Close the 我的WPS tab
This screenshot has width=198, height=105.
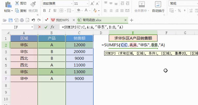[x=74, y=20]
